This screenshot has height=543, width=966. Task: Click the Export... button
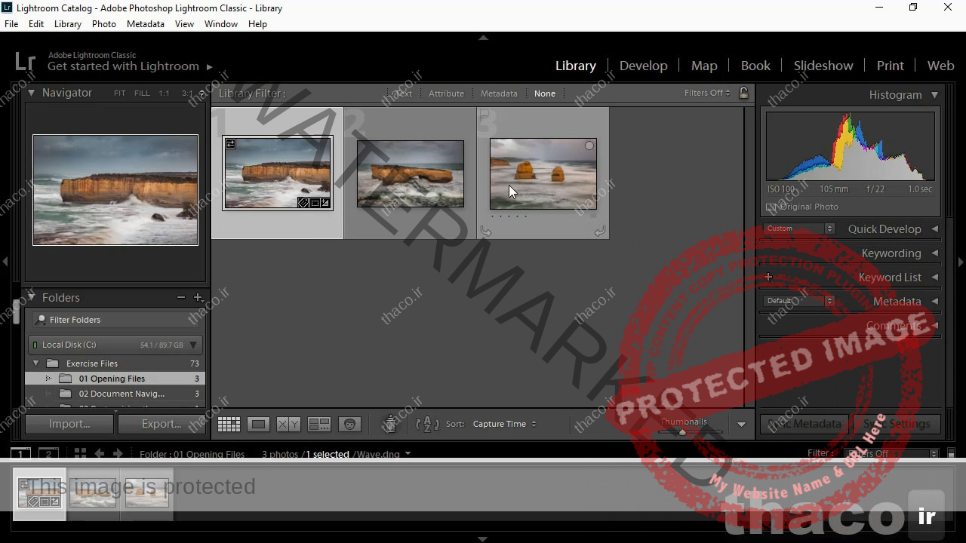coord(161,424)
